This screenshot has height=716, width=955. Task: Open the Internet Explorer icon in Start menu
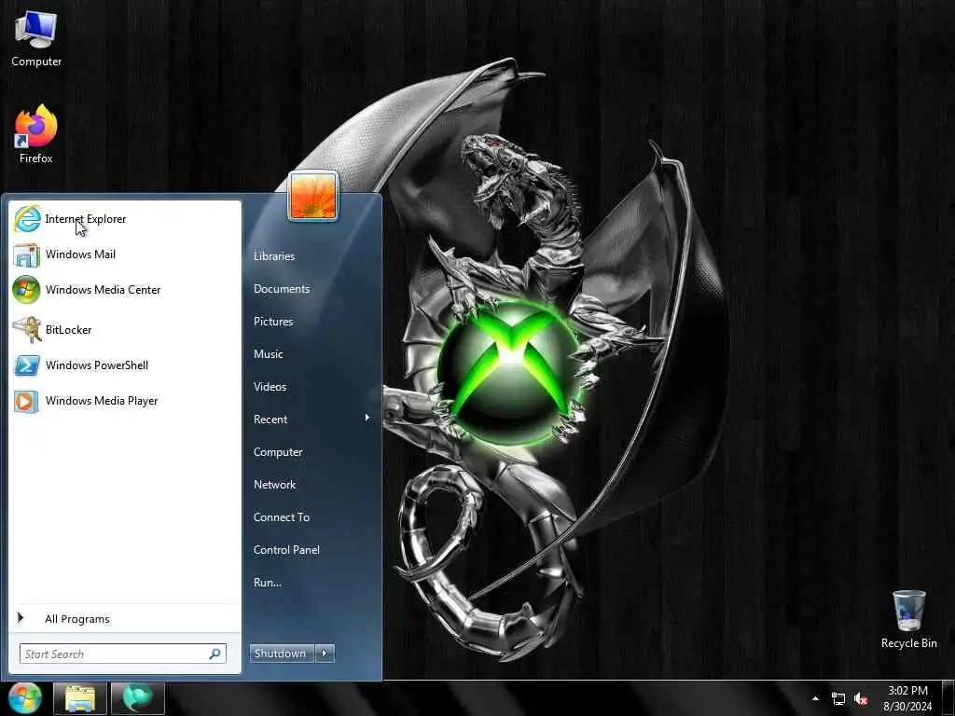point(27,219)
